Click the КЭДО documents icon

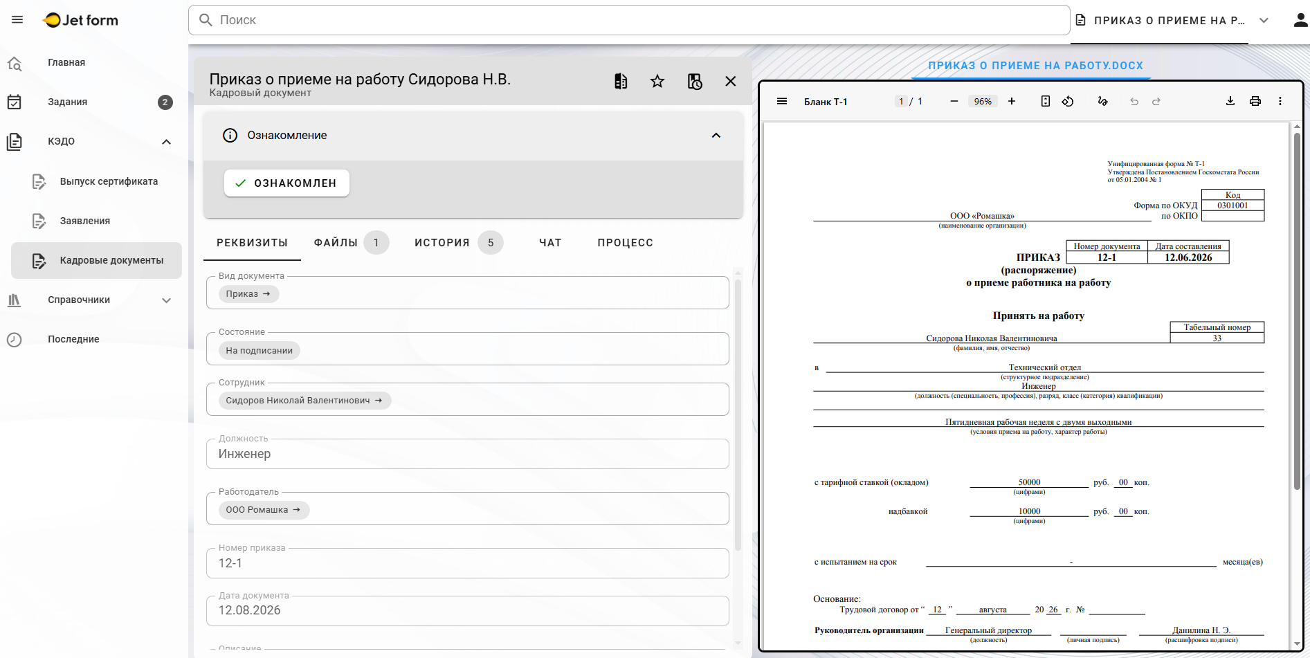[15, 142]
